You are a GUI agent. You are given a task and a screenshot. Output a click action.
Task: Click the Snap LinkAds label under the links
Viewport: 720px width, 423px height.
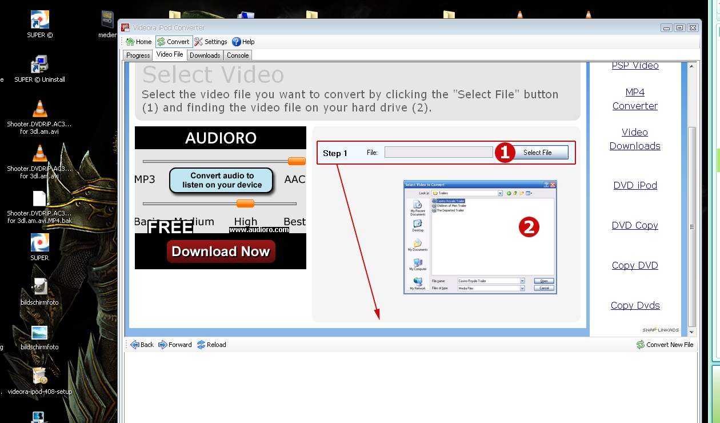coord(661,330)
